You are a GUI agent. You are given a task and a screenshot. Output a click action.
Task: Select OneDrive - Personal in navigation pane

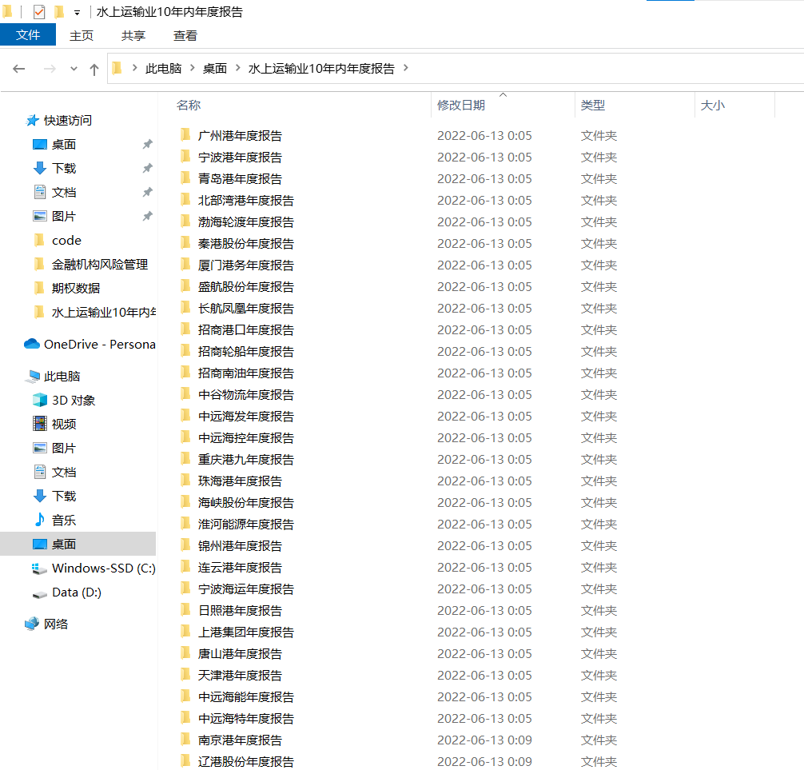pos(99,344)
